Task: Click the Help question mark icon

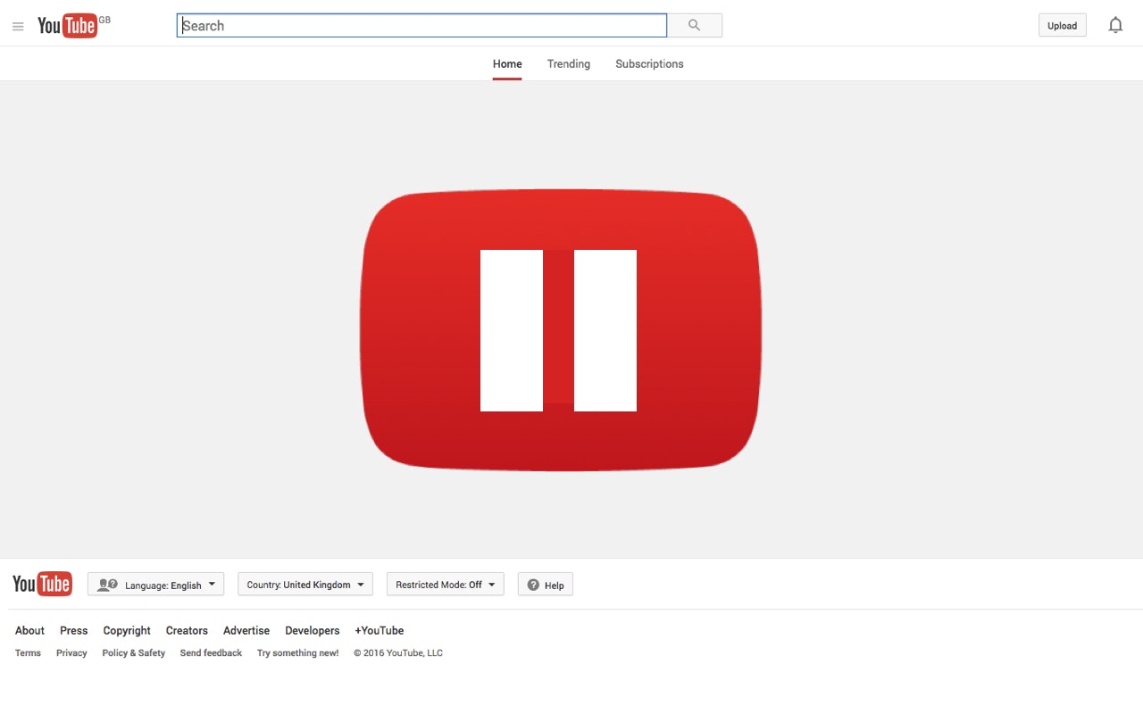Action: (533, 585)
